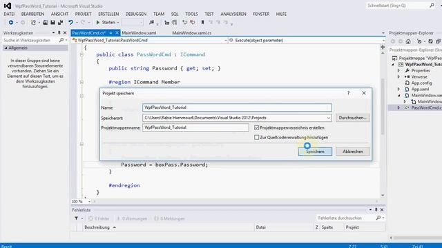Collapse the PassWordCmd class code block
The image size is (442, 248).
(81, 54)
